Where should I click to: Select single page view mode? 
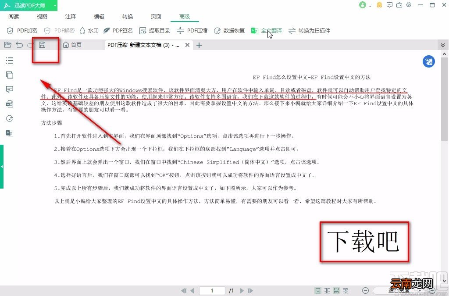click(318, 291)
